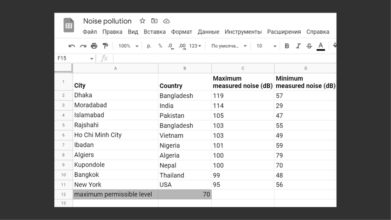
Task: Open the Google Sheets home icon
Action: [x=69, y=25]
